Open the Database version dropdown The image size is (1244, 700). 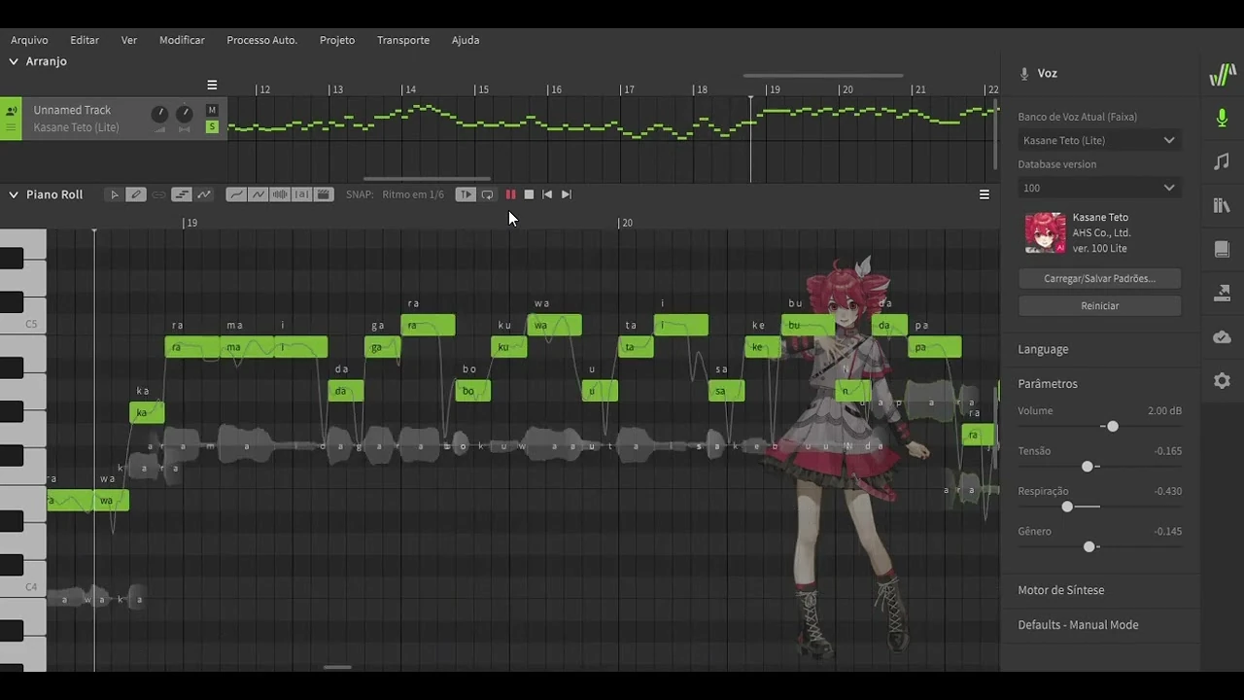point(1099,188)
